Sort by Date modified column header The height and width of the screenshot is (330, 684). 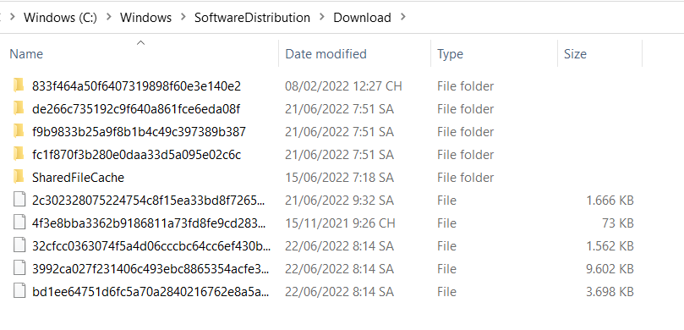[326, 53]
